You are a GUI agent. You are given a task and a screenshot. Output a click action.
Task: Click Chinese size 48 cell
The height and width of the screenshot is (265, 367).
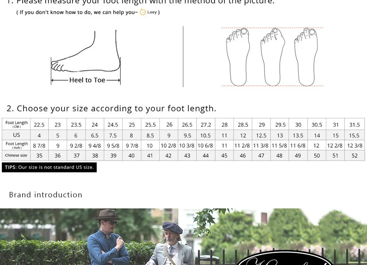click(x=279, y=156)
